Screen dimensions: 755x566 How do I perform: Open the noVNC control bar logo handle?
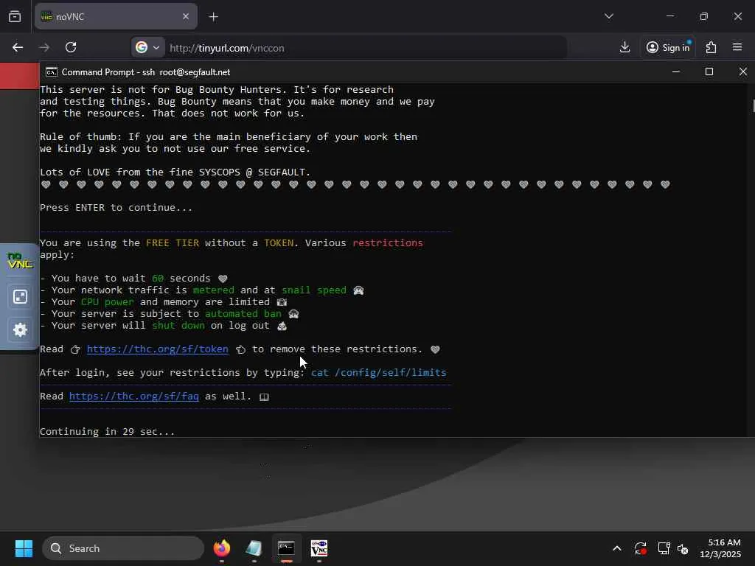pos(20,260)
